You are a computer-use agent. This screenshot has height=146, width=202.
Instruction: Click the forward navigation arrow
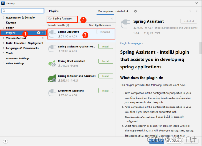click(x=196, y=11)
